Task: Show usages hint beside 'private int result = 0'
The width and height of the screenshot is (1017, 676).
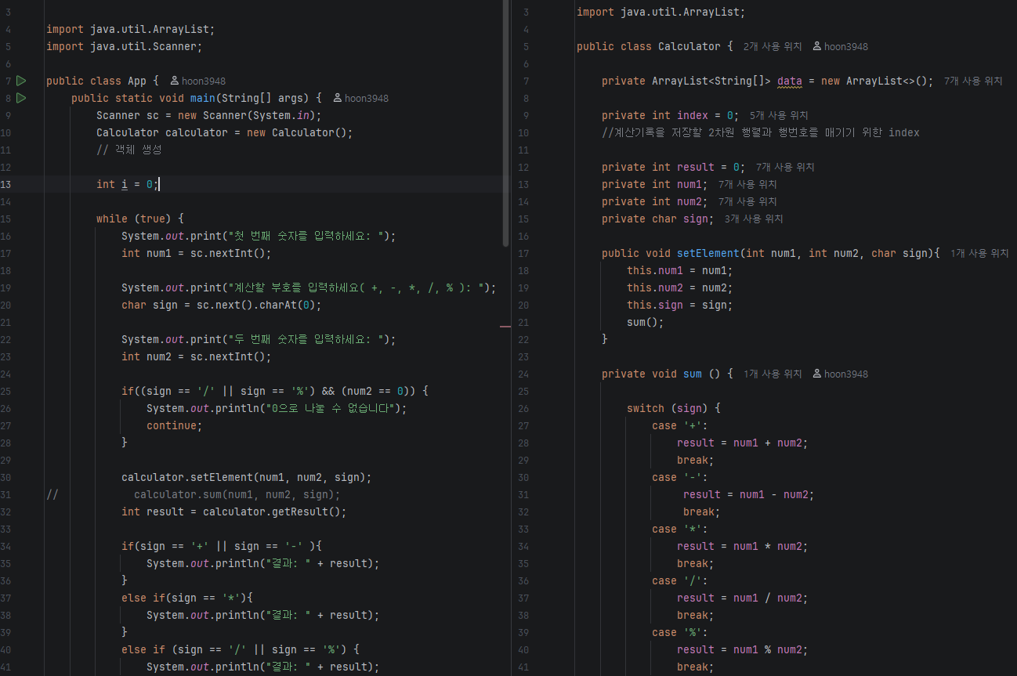Action: coord(785,167)
